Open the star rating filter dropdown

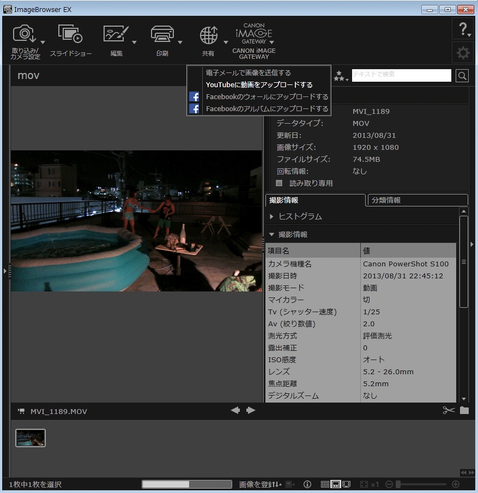click(x=341, y=76)
